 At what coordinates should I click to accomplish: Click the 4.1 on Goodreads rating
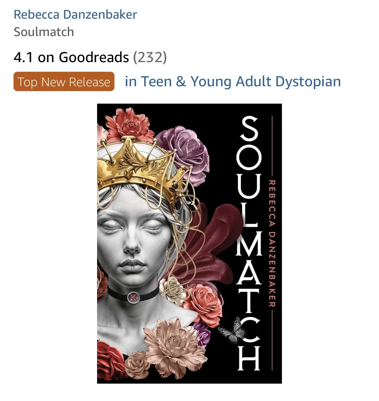click(x=71, y=57)
